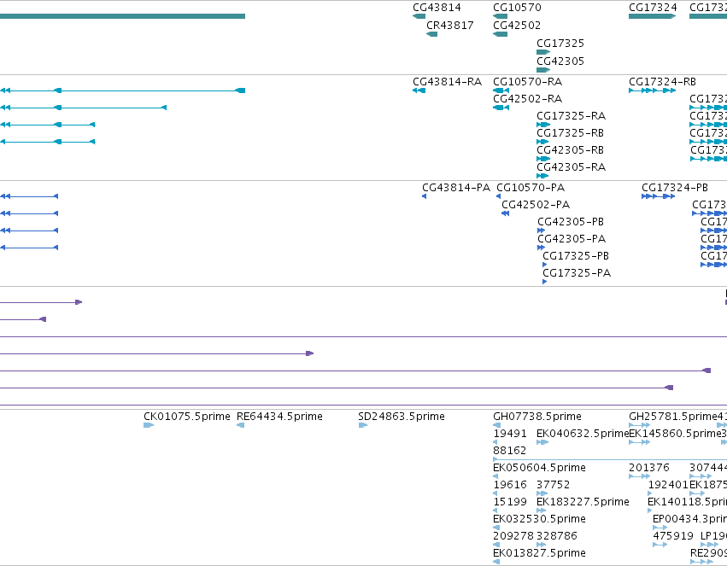Screen dimensions: 727x566
Task: Click the CG42305-PB protein glyph
Action: (x=541, y=230)
